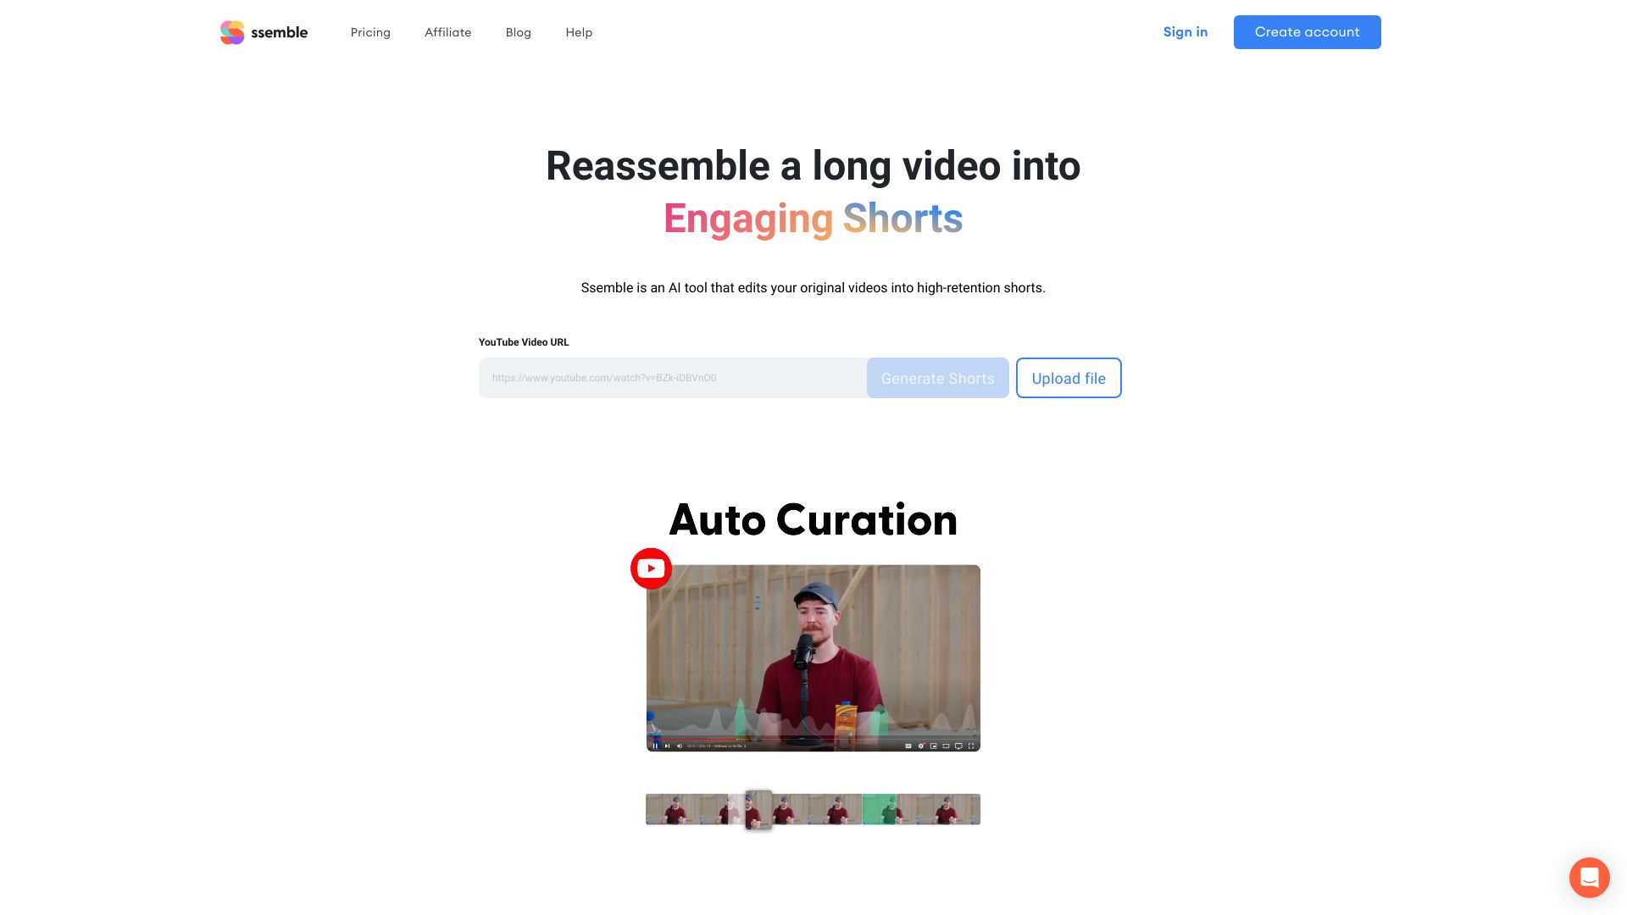Click the YouTube play icon overlay

(650, 568)
